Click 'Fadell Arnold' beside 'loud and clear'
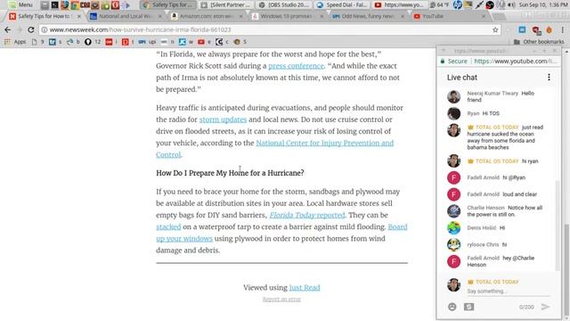The image size is (570, 321). click(483, 194)
